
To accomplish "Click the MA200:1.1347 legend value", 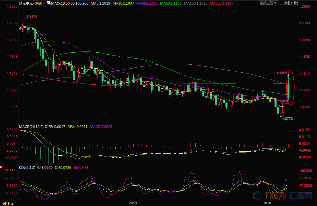I will pyautogui.click(x=221, y=3).
